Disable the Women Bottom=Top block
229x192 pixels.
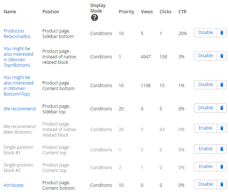[x=205, y=85]
